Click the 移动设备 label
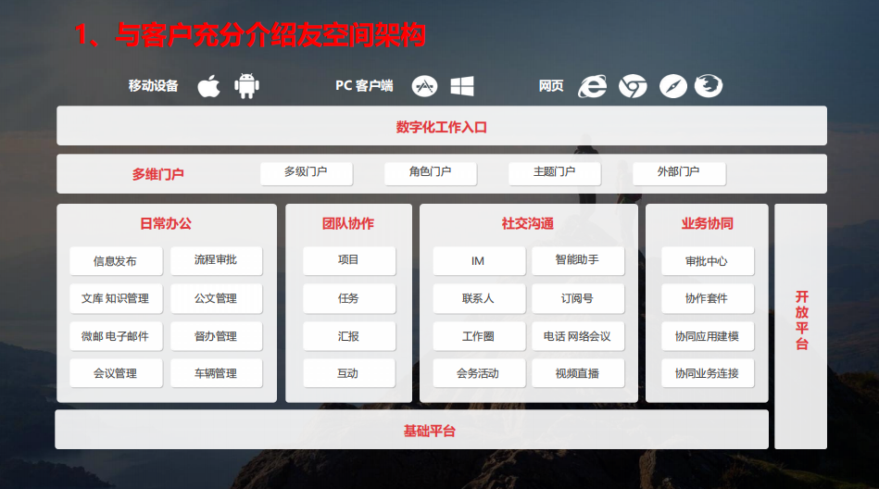879x489 pixels. pos(153,86)
